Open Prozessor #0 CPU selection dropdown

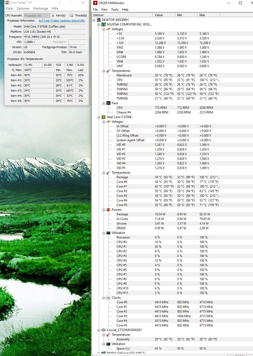pyautogui.click(x=36, y=16)
